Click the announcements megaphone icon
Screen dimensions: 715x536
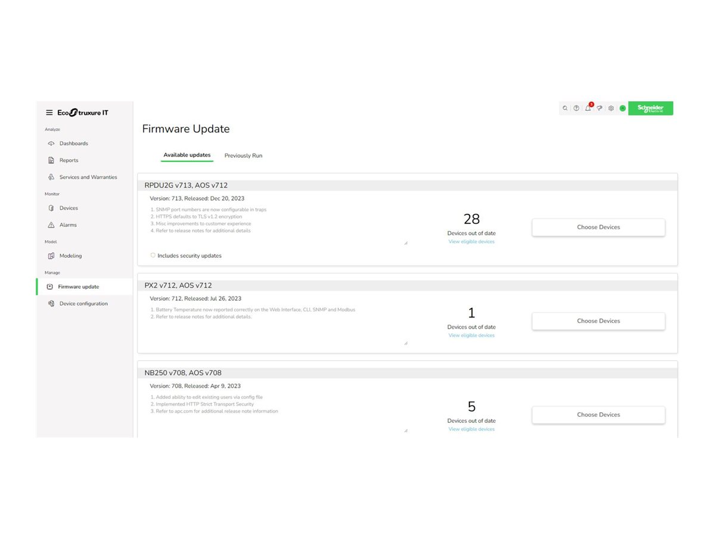[599, 108]
